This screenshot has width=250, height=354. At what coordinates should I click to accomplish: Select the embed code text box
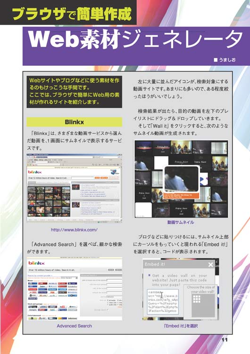163,302
